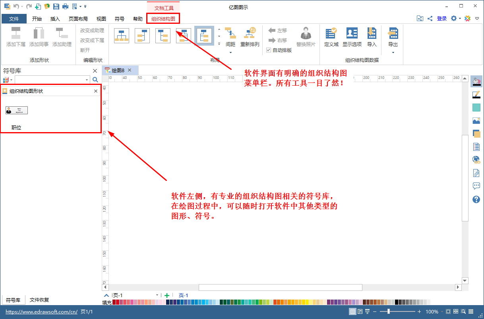Click the Undo arrow in quick access toolbar
The image size is (484, 319).
16,6
